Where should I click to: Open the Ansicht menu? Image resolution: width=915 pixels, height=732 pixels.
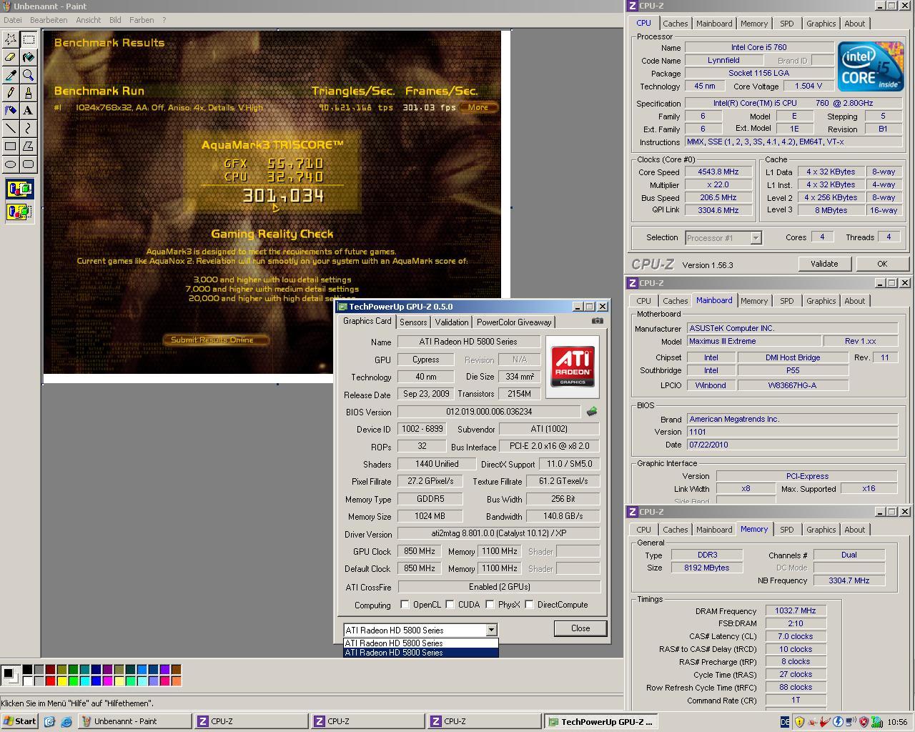89,20
